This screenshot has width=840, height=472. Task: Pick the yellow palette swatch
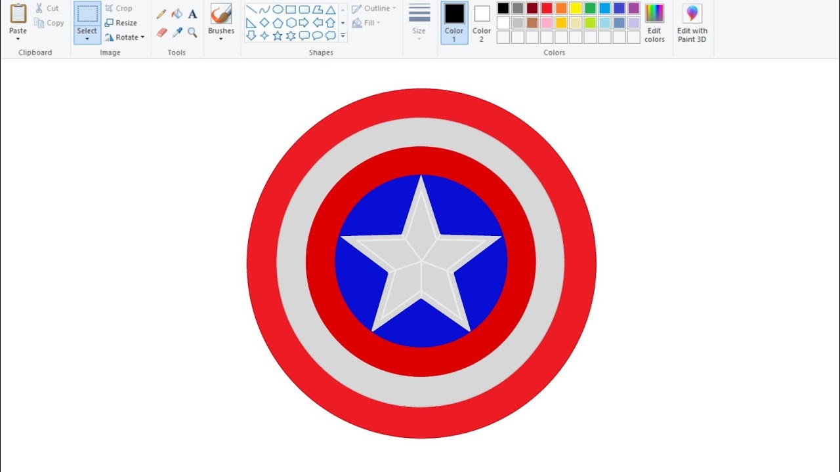coord(576,9)
